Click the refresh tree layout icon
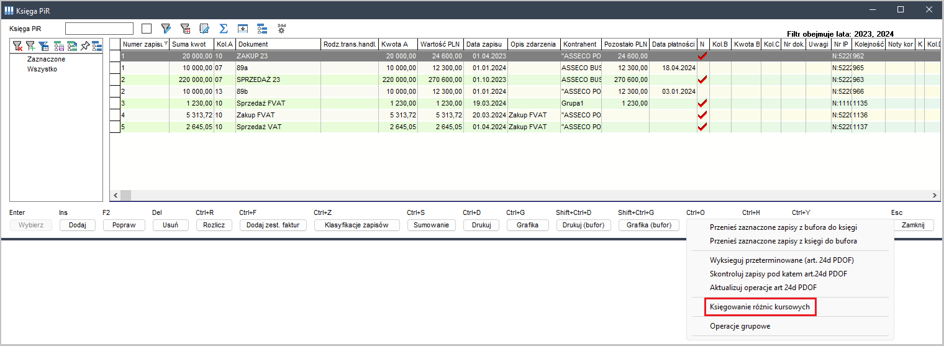The image size is (944, 346). (72, 45)
